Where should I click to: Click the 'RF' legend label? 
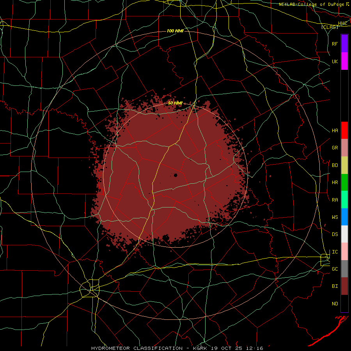(335, 44)
